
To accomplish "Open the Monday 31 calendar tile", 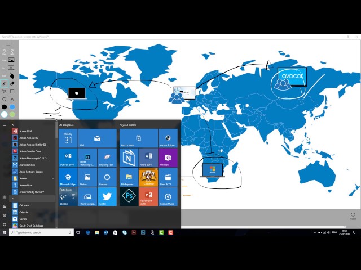I will pyautogui.click(x=68, y=138).
